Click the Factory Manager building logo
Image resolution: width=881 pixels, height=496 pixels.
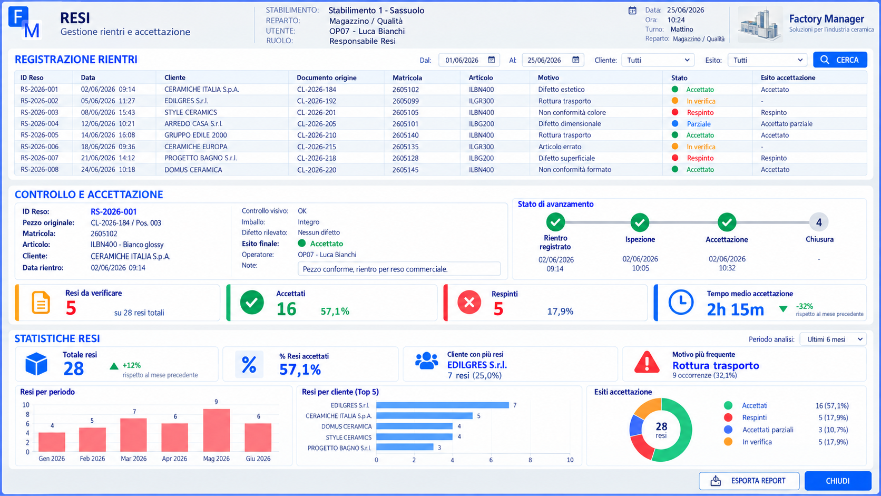click(759, 24)
